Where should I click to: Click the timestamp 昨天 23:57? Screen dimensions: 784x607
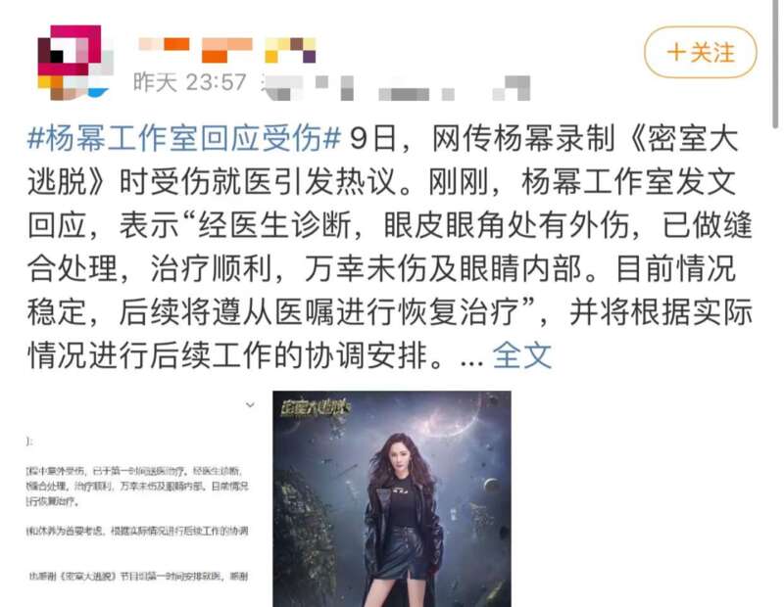[190, 82]
